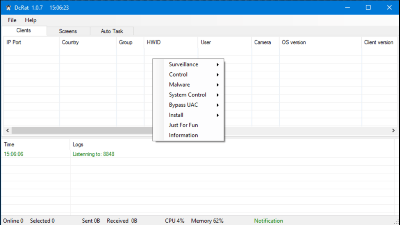Switch to the Clients tab

pyautogui.click(x=24, y=30)
